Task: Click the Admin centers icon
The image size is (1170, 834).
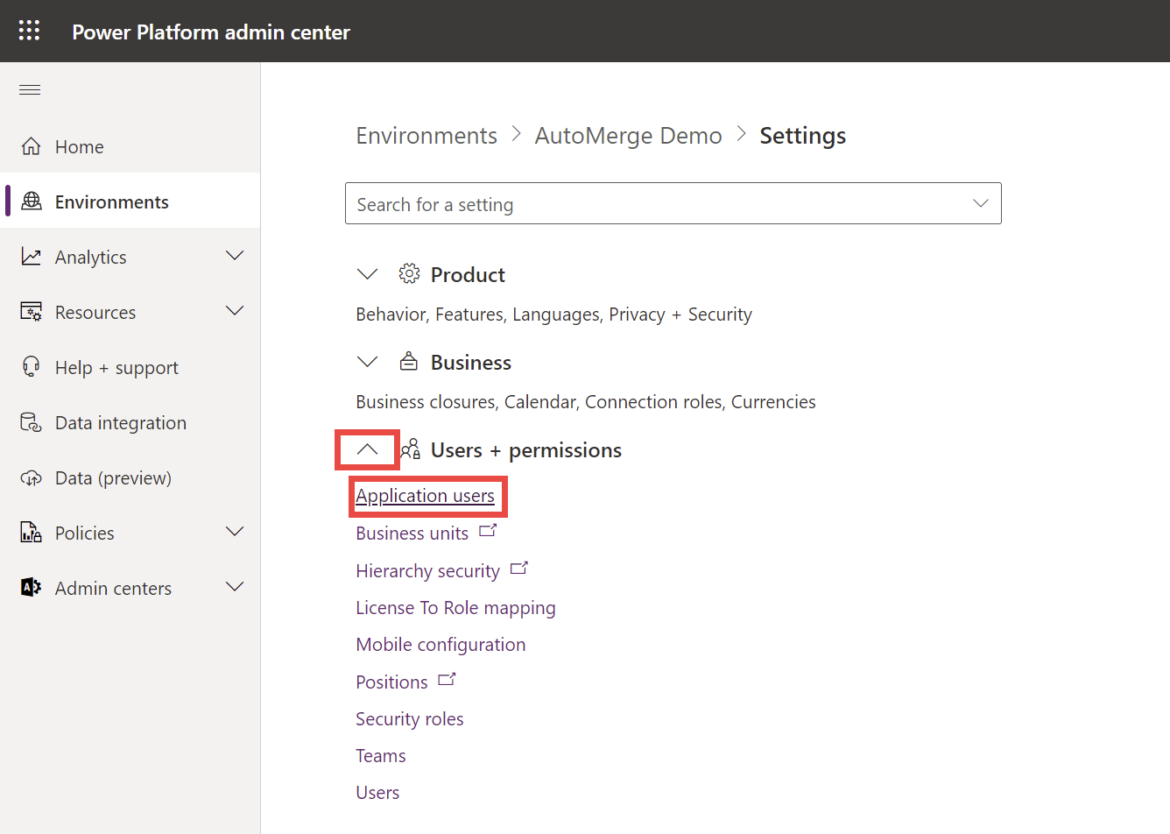Action: pos(32,588)
